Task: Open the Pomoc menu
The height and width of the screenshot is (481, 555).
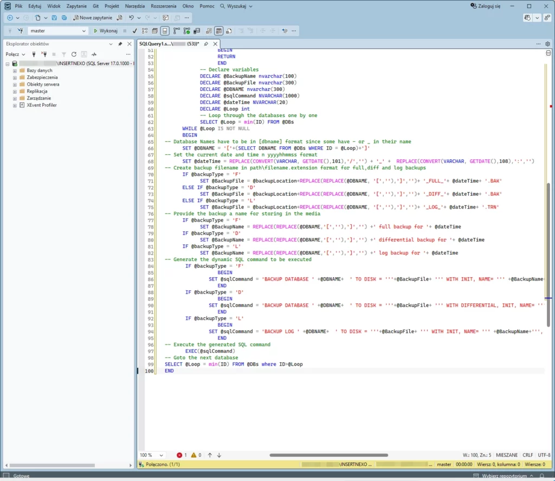Action: 207,6
